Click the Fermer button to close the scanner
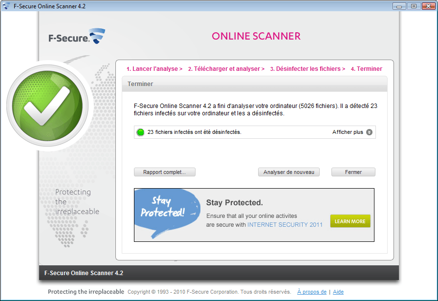This screenshot has height=301, width=438. (x=353, y=172)
